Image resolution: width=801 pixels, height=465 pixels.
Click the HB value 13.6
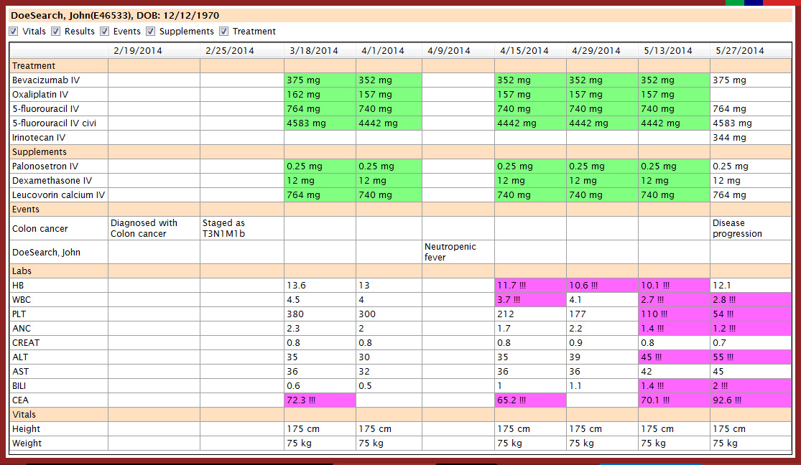pos(320,286)
